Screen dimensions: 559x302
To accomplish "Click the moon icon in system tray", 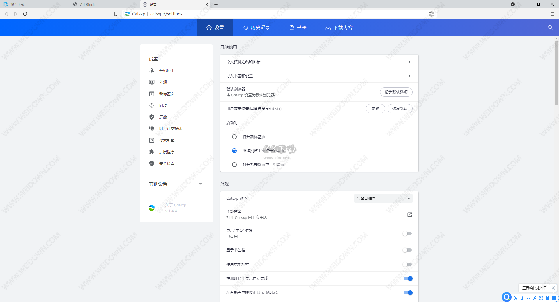I will (x=522, y=298).
